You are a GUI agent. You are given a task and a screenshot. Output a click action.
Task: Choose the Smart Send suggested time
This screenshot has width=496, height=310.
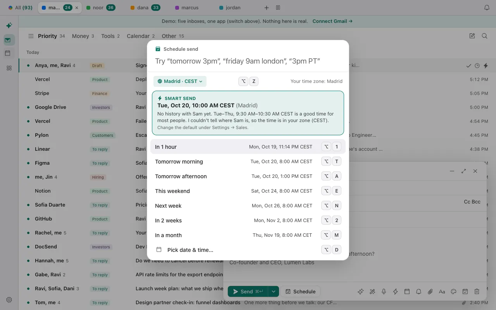248,113
